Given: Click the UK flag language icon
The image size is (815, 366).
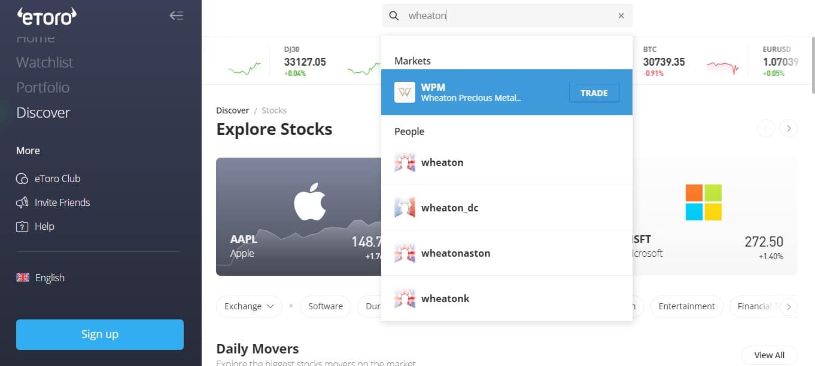Looking at the screenshot, I should pyautogui.click(x=23, y=278).
